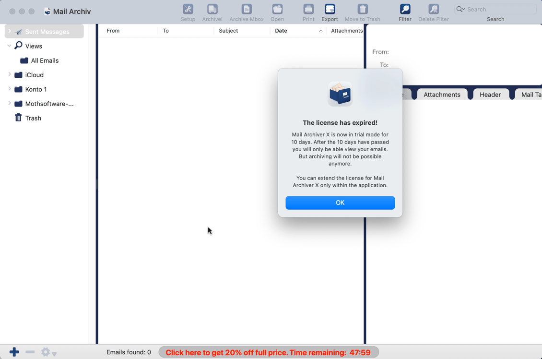Image resolution: width=542 pixels, height=359 pixels.
Task: Switch to the Attachments tab
Action: point(442,95)
